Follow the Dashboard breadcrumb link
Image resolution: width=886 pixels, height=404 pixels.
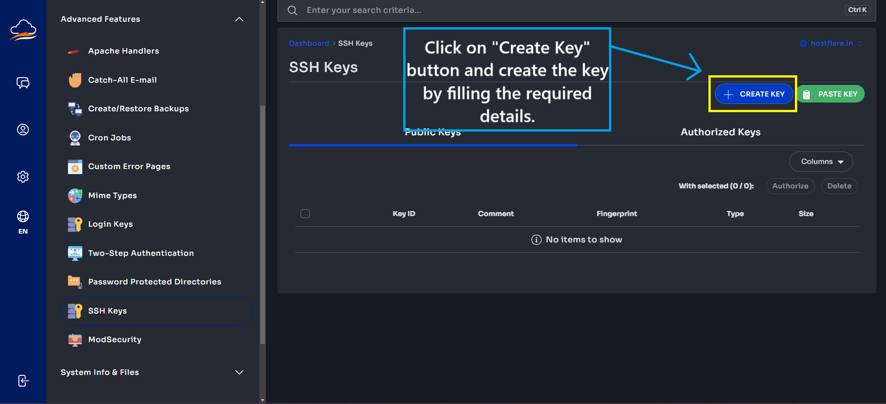(309, 43)
